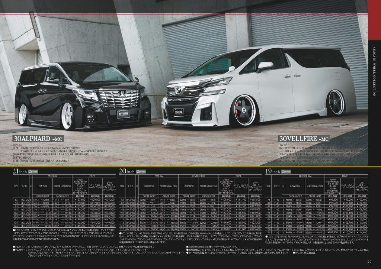Click the "●別売品価格" accessory price note
The height and width of the screenshot is (269, 381).
point(277,250)
